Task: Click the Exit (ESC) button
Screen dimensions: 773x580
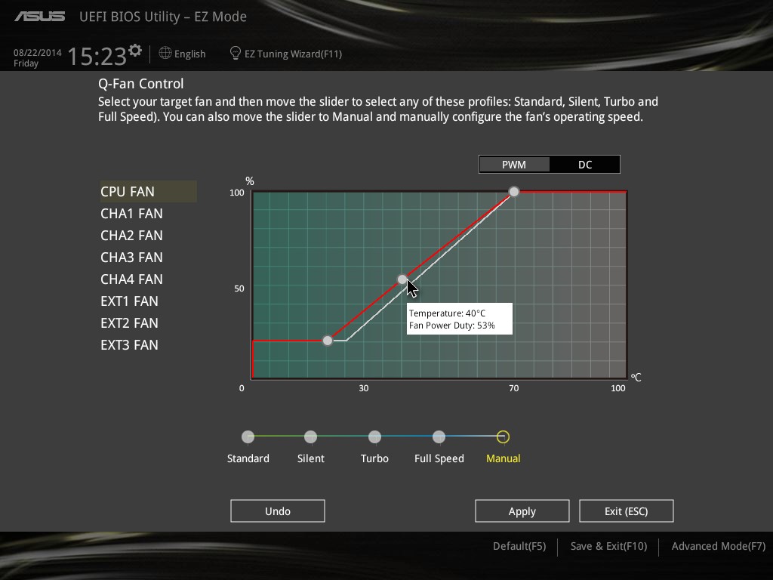Action: pos(626,511)
